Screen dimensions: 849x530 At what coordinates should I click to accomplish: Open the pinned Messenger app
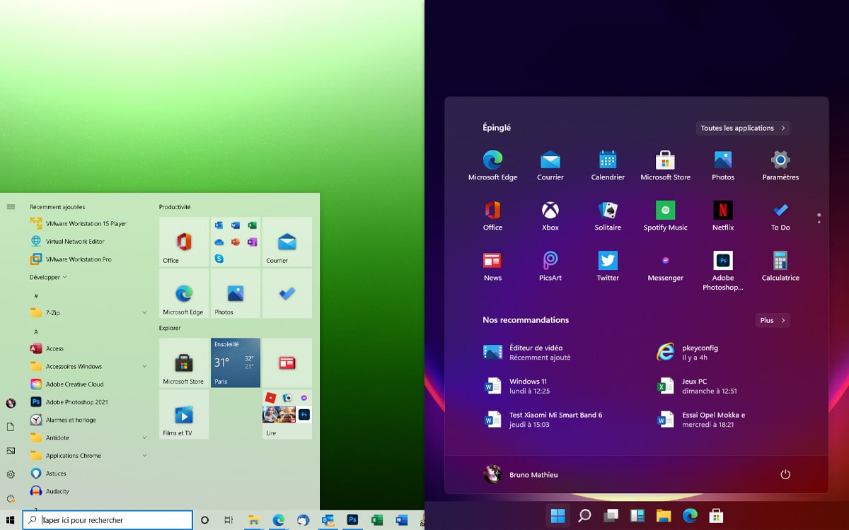(x=665, y=266)
